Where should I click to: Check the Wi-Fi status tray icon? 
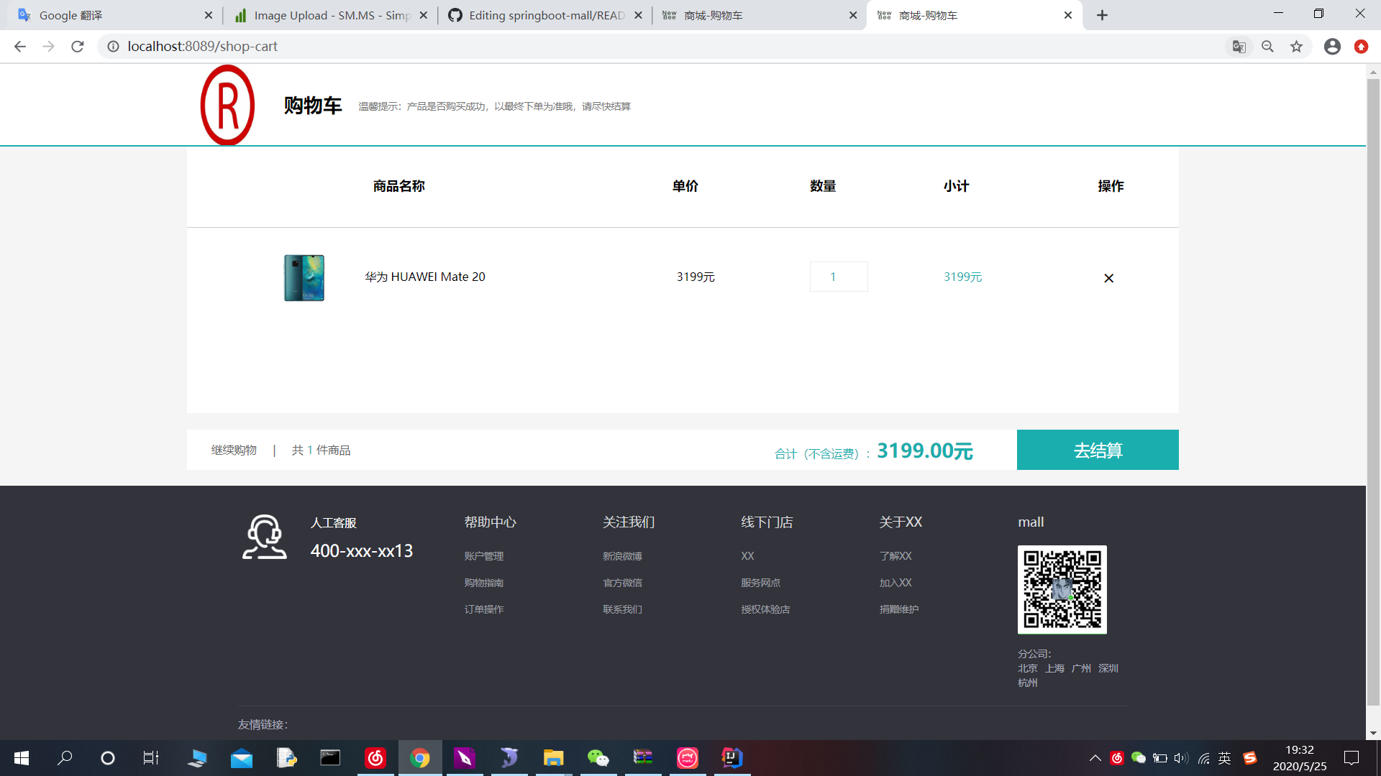coord(1203,758)
